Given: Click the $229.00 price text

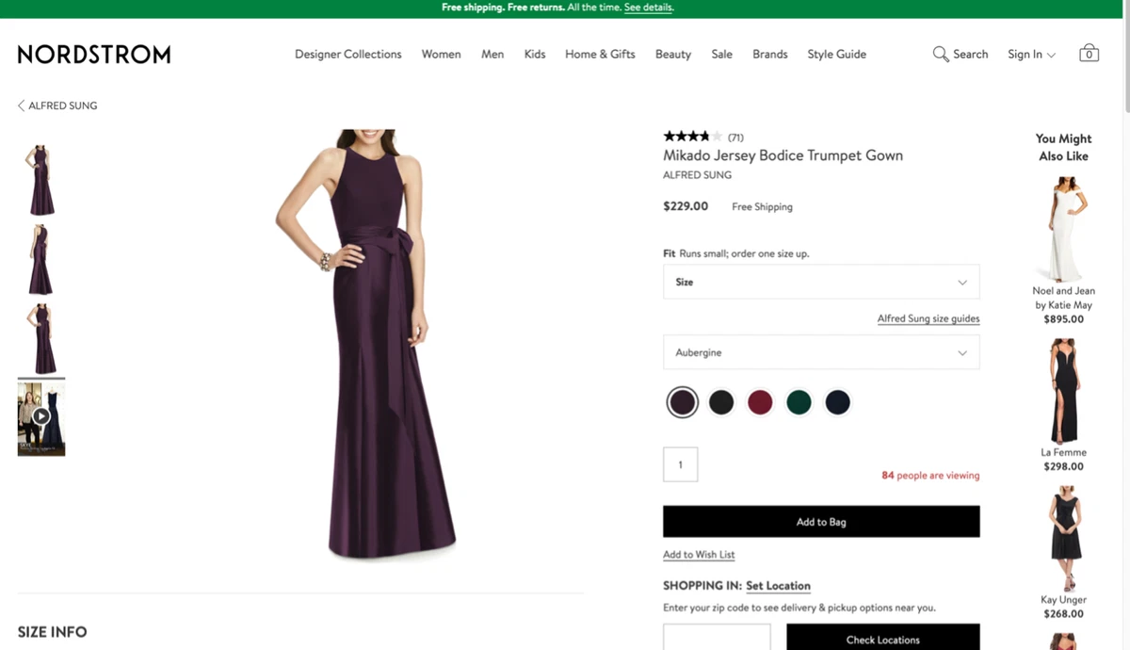Looking at the screenshot, I should (x=686, y=206).
